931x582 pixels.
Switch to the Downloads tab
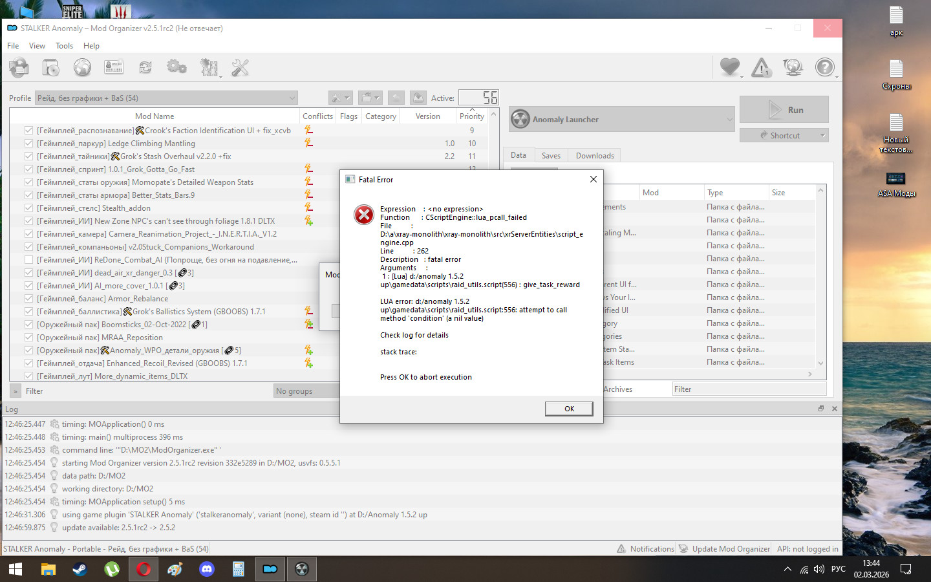594,156
